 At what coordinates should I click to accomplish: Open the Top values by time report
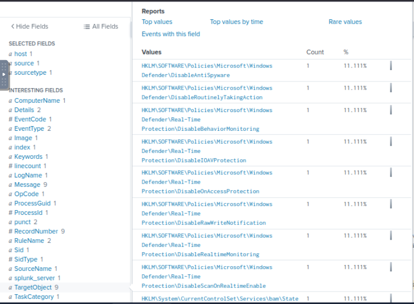click(x=236, y=22)
